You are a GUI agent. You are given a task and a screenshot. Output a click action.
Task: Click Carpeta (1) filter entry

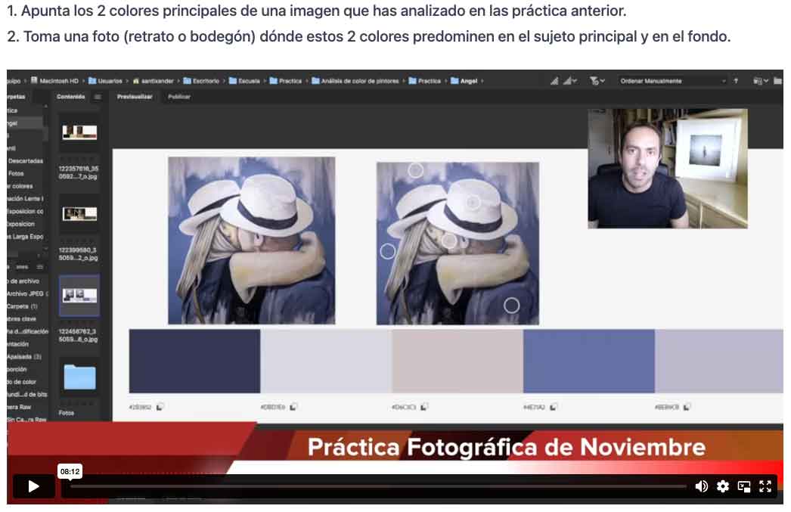coord(22,306)
